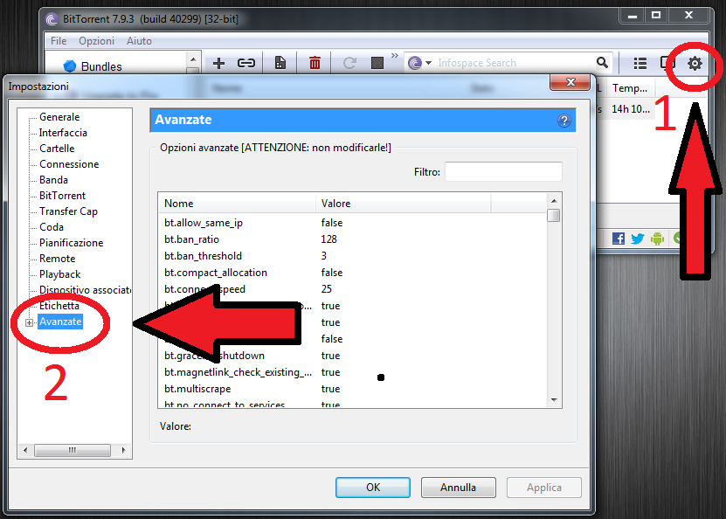Viewport: 726px width, 519px height.
Task: Open preferences with the gear icon
Action: click(695, 63)
